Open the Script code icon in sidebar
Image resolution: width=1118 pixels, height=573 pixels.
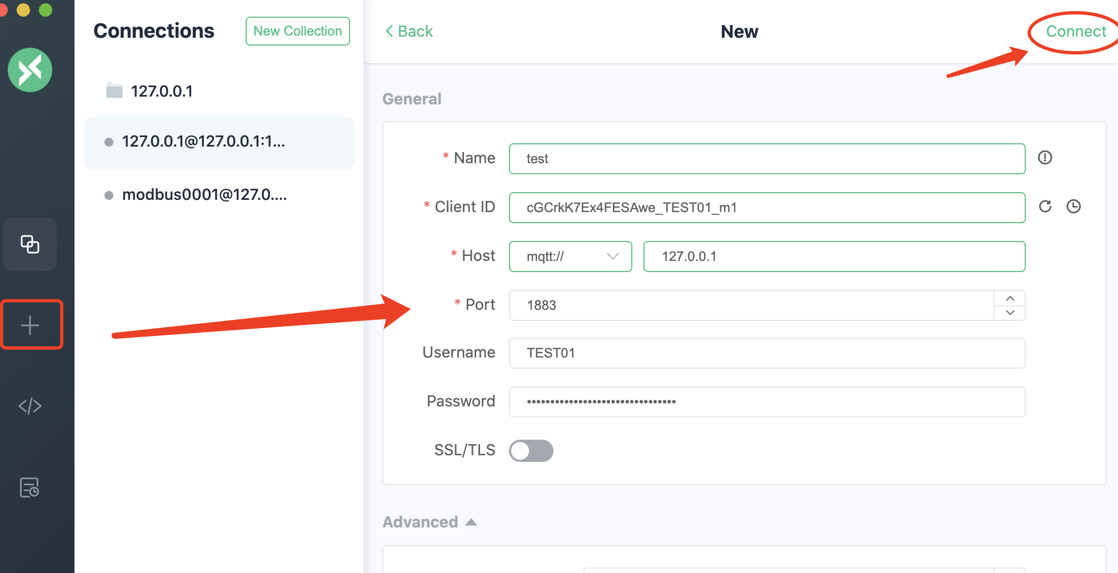pyautogui.click(x=30, y=406)
